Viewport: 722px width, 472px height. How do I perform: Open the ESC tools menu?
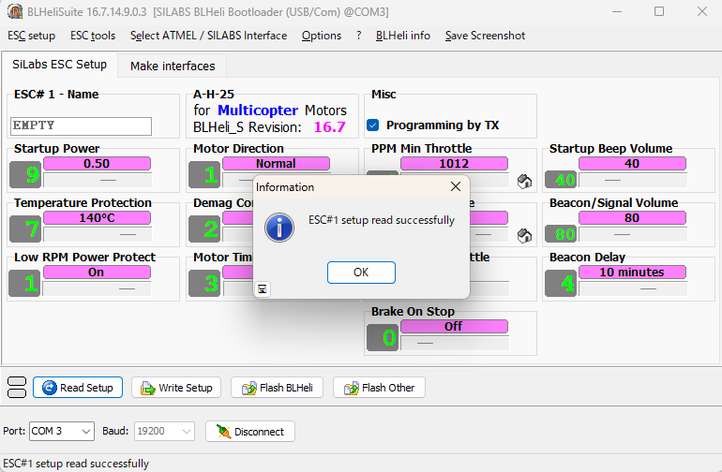coord(93,36)
